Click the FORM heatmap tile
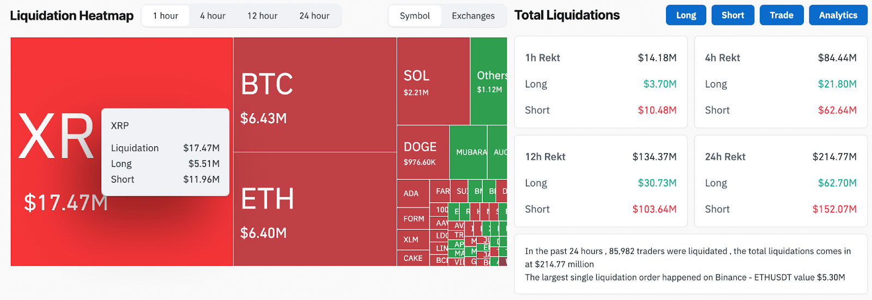872x300 pixels. click(x=413, y=218)
